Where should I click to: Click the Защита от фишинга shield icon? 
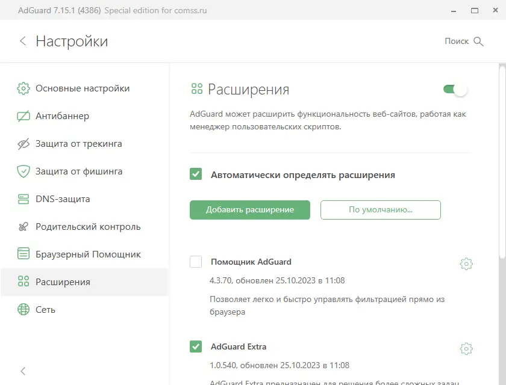[x=23, y=171]
